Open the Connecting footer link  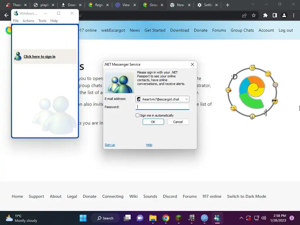click(x=113, y=196)
